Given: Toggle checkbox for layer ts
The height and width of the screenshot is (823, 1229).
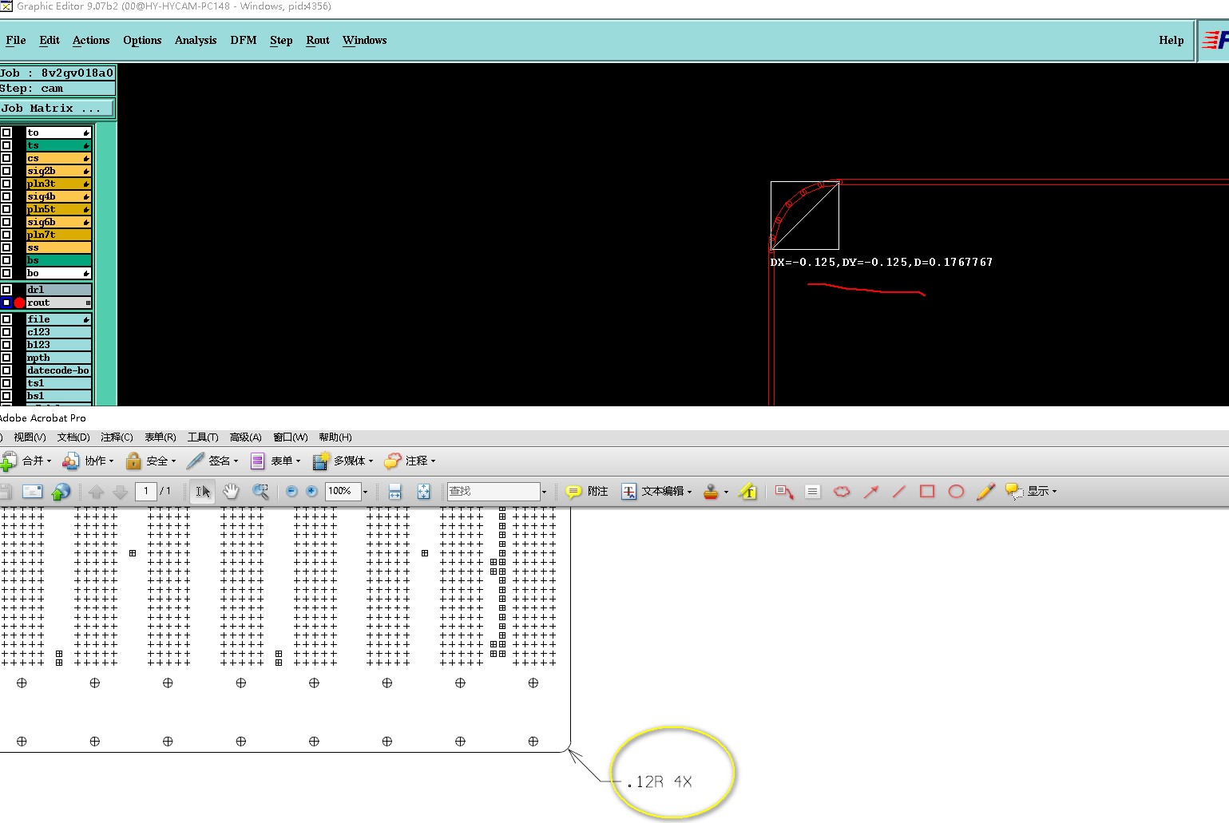Looking at the screenshot, I should [x=6, y=145].
